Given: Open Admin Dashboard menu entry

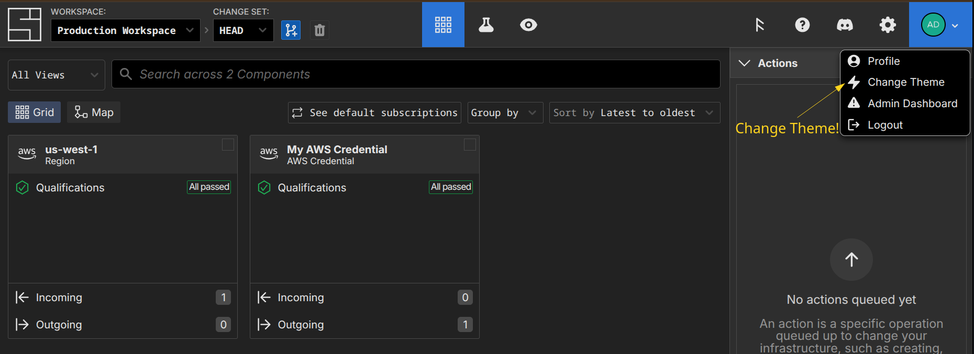Looking at the screenshot, I should click(x=912, y=104).
